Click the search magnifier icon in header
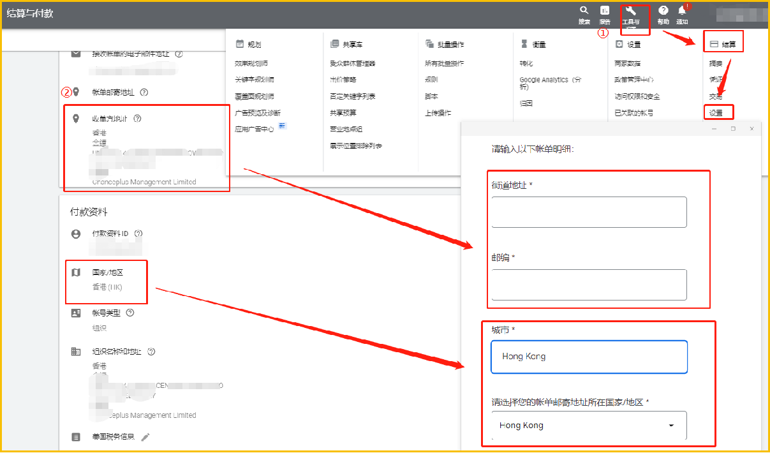 click(584, 11)
